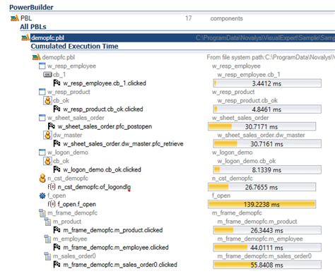Viewport: 335px width, 276px height.
Task: Select the highlighted demopfc.pbl row
Action: [182, 37]
